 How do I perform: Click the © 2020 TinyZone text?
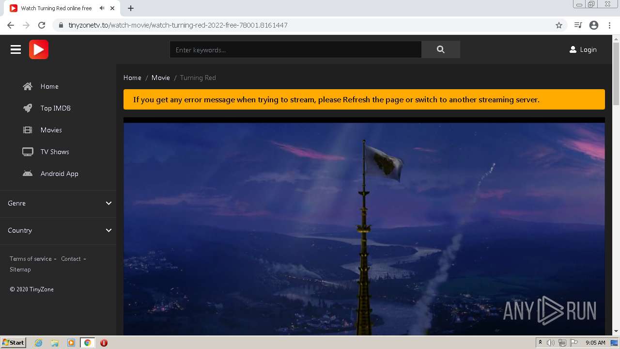(31, 289)
